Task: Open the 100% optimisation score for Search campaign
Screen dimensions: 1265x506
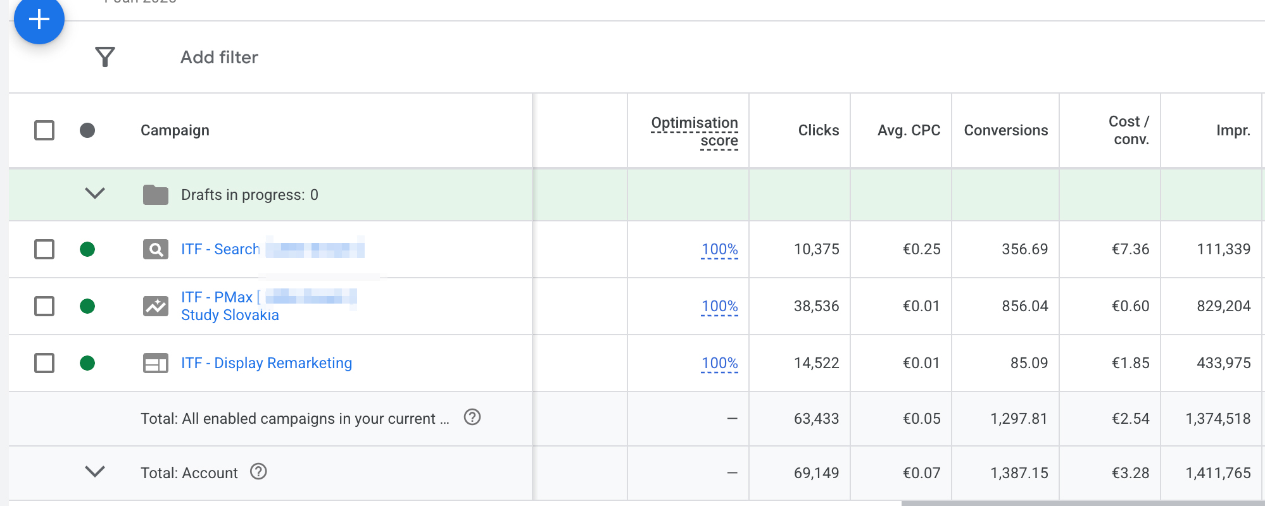Action: [719, 249]
